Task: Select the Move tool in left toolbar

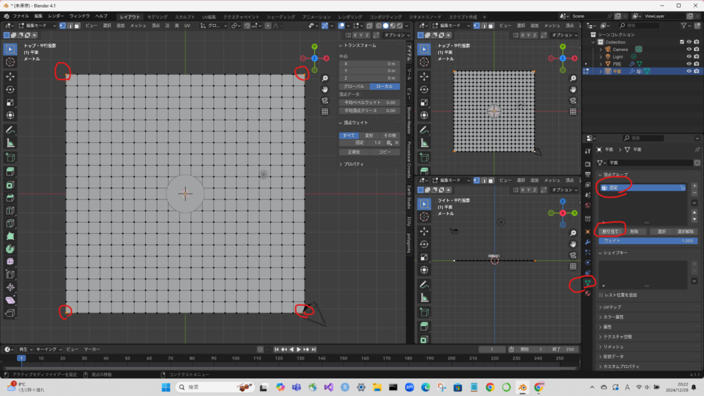Action: pyautogui.click(x=10, y=76)
